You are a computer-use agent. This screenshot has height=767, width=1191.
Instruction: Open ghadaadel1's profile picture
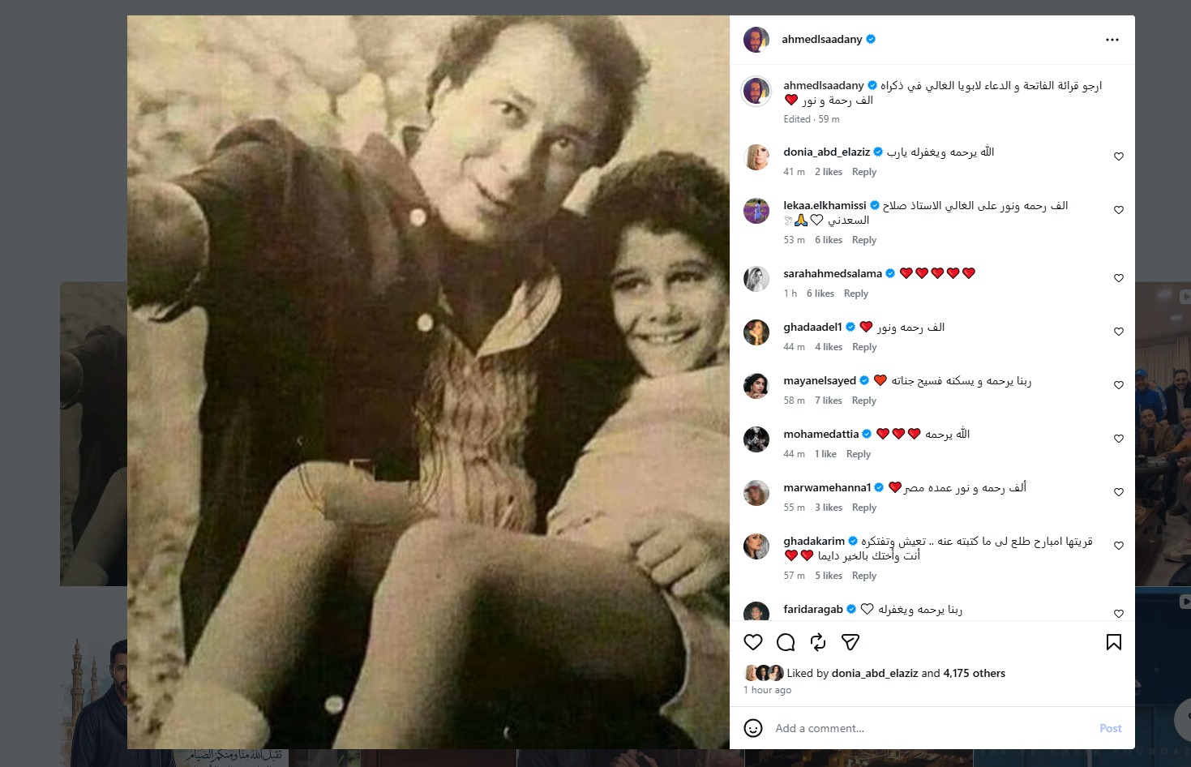click(x=756, y=332)
